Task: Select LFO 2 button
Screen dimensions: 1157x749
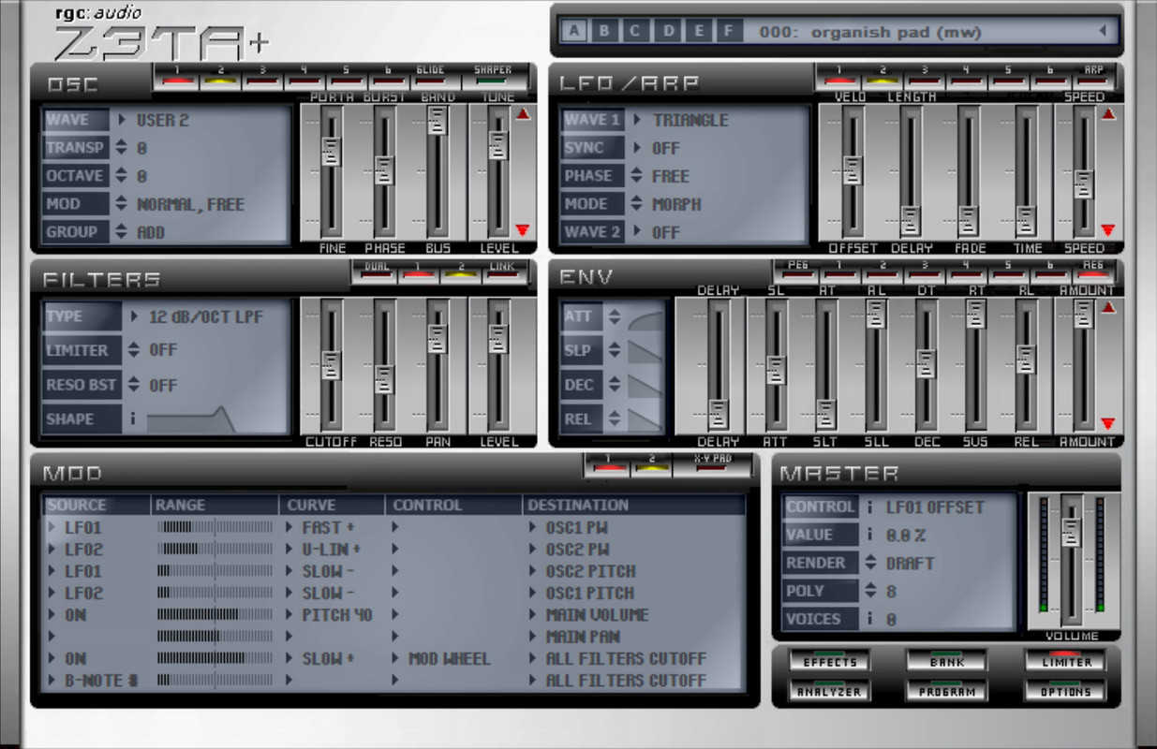Action: coord(882,77)
